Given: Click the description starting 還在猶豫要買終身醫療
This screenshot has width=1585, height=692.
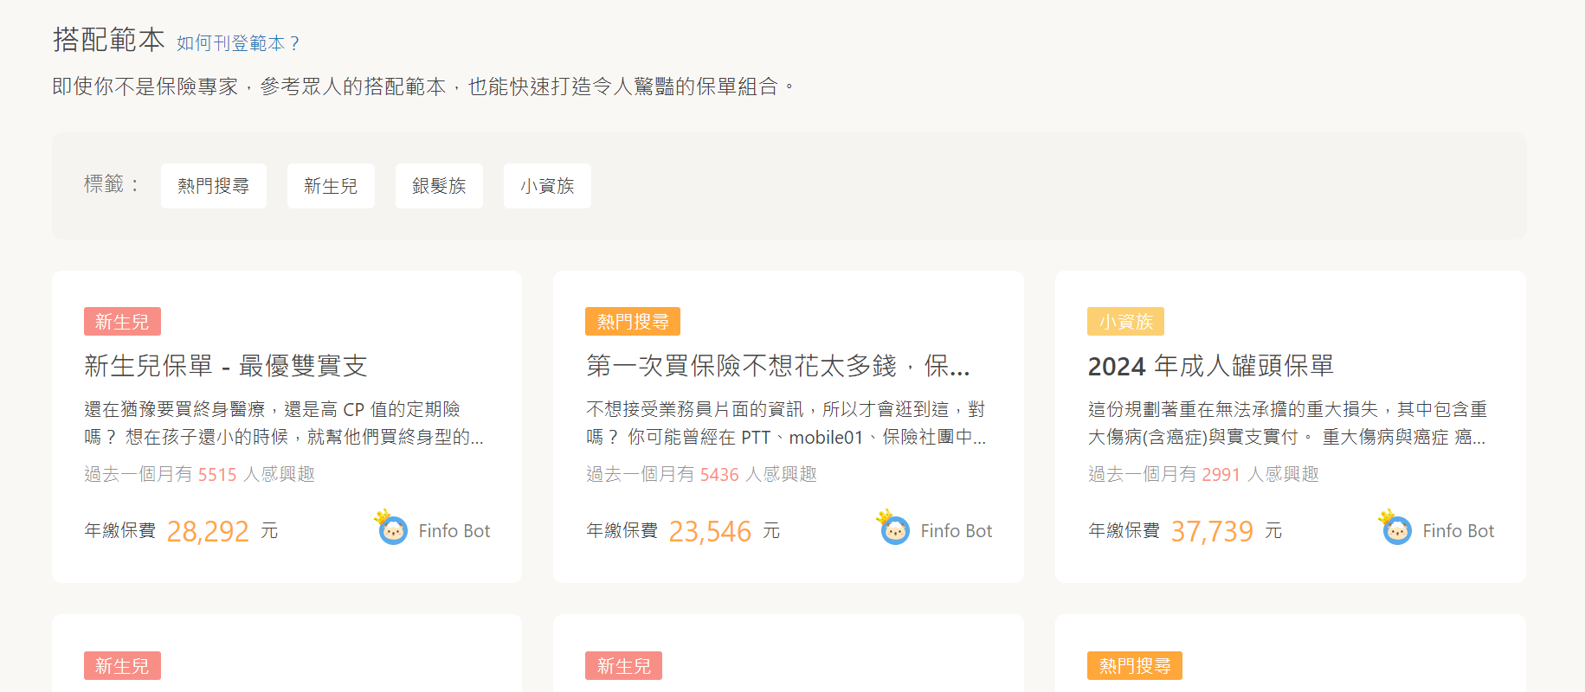Looking at the screenshot, I should [x=284, y=423].
